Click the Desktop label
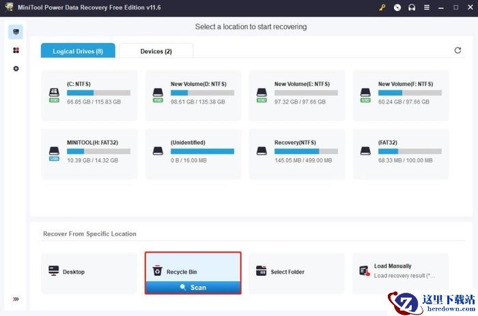The width and height of the screenshot is (478, 316). tap(74, 272)
